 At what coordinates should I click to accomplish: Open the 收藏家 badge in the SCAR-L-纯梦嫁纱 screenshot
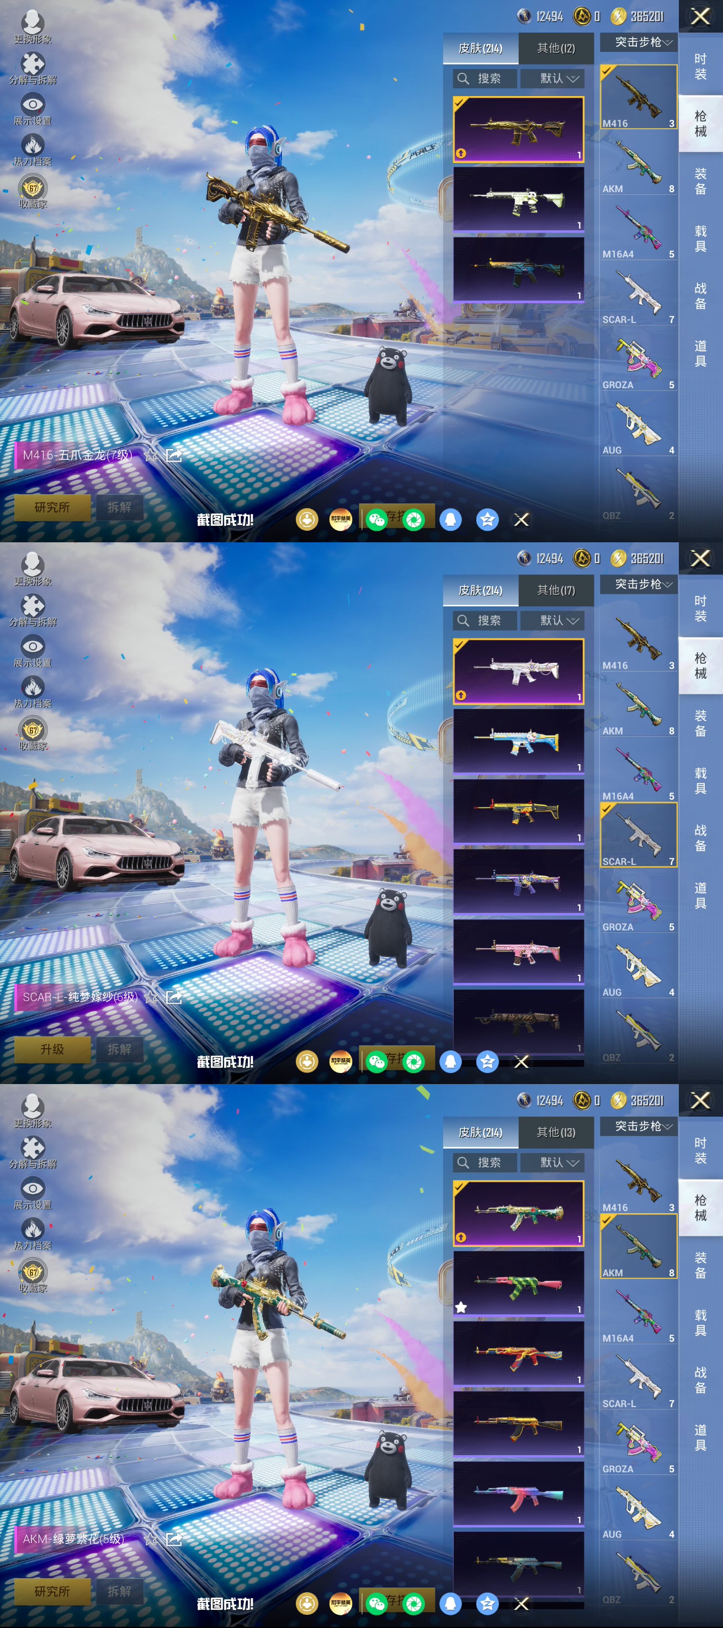point(33,733)
